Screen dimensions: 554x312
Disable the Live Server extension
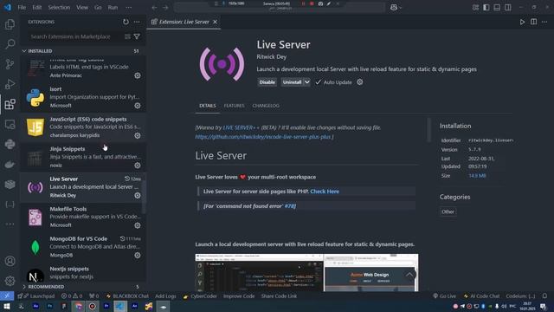pyautogui.click(x=267, y=82)
